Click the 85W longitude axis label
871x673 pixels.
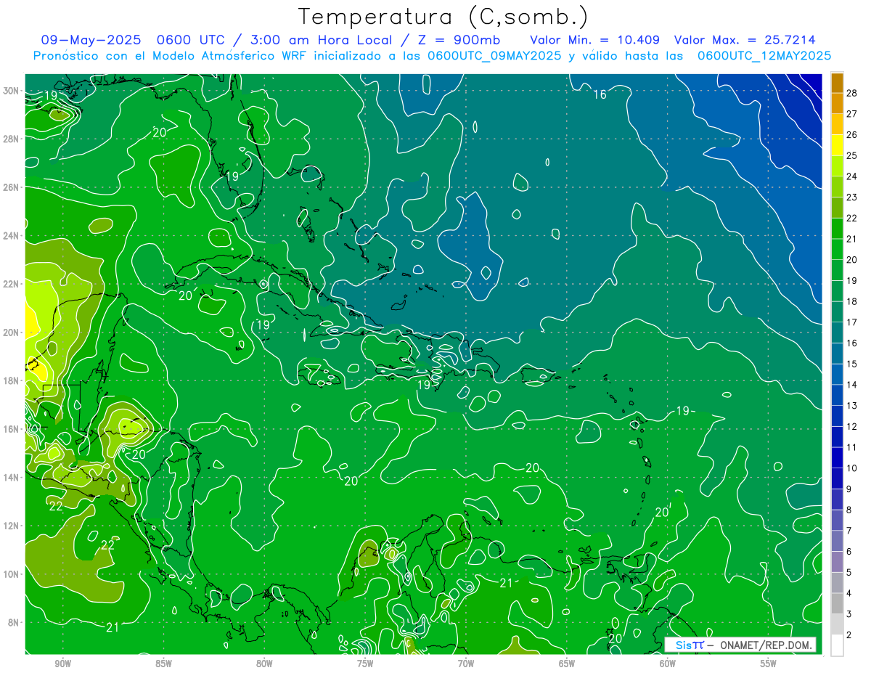163,663
